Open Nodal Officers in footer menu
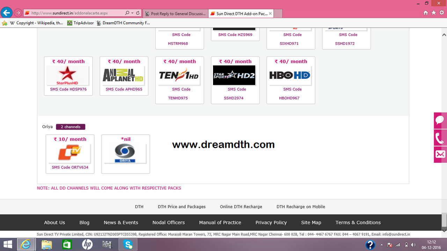 click(169, 222)
